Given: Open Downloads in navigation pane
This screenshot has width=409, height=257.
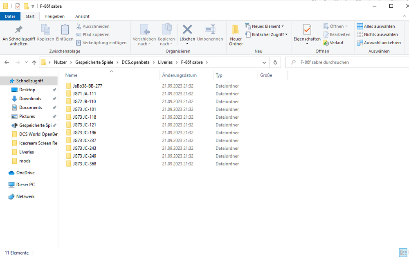Looking at the screenshot, I should (30, 99).
